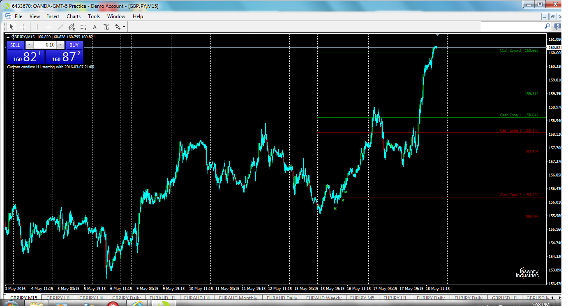Click the volume input field showing 0.10
Viewport: 568px width, 306px height.
click(x=44, y=45)
